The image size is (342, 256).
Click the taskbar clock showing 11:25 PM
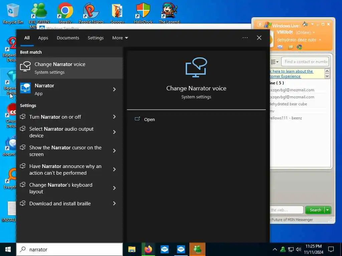click(314, 249)
